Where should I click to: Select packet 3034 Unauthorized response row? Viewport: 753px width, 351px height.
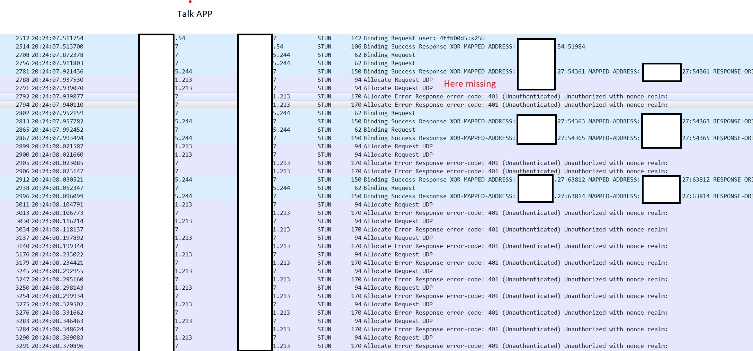(376, 229)
